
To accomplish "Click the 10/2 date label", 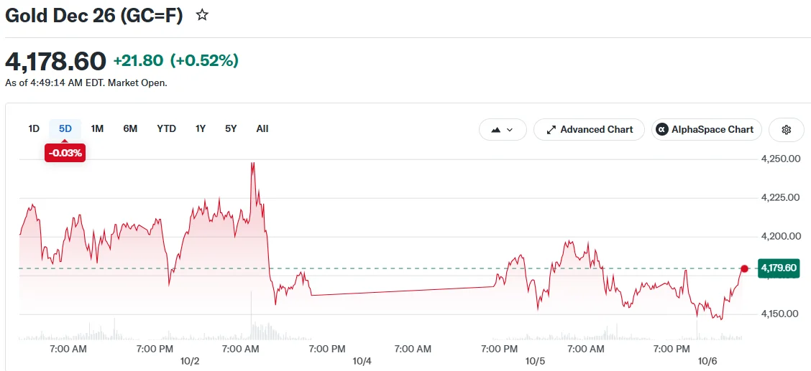I will tap(189, 361).
